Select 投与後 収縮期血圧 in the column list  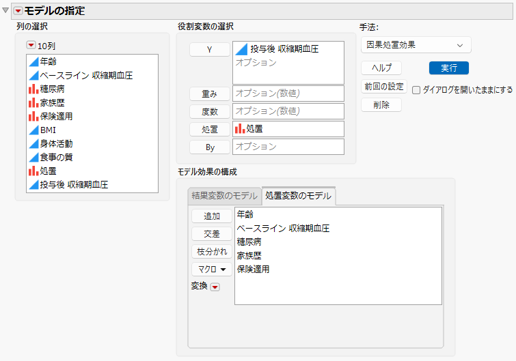[x=74, y=185]
